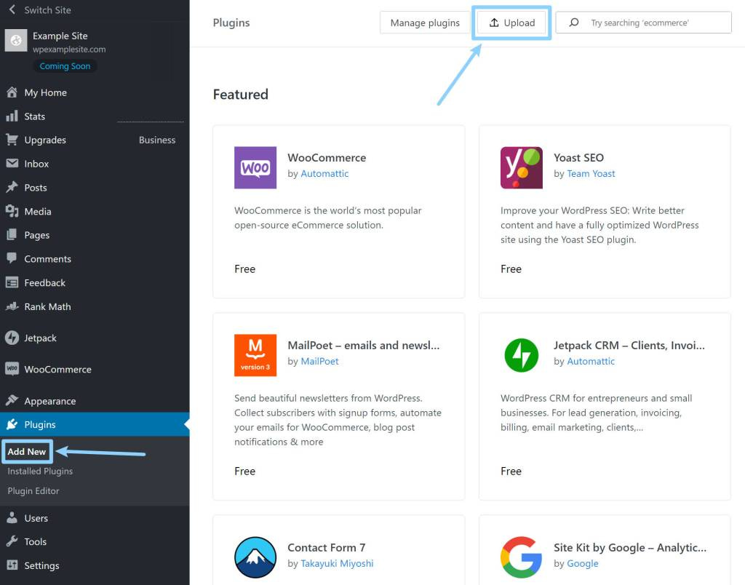Viewport: 745px width, 585px height.
Task: Open the WooCommerce plugin title
Action: pos(327,157)
